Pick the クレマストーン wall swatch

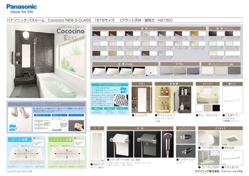click(133, 53)
